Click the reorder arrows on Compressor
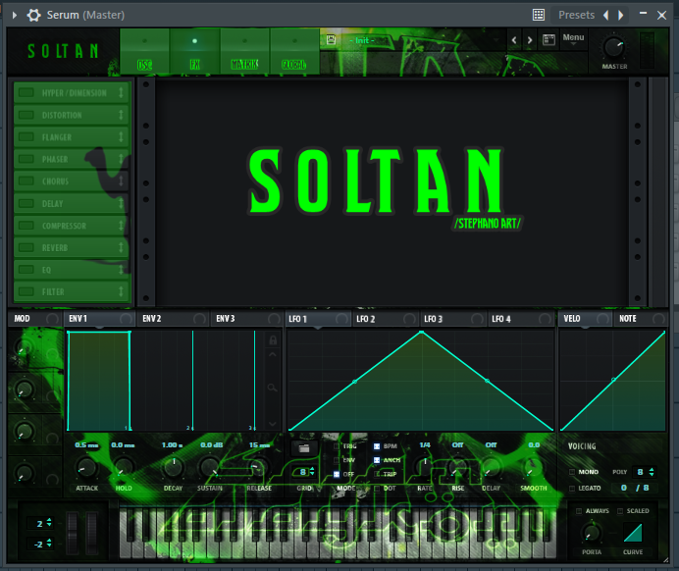 coord(122,225)
